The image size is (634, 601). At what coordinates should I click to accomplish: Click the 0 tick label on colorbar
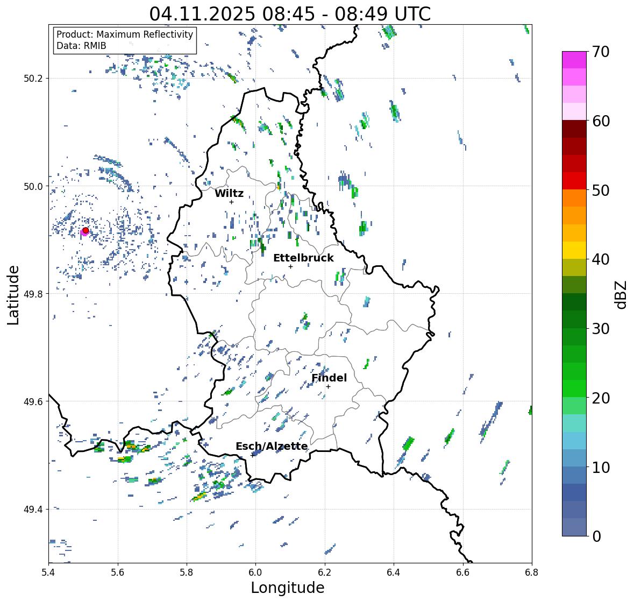(x=596, y=536)
